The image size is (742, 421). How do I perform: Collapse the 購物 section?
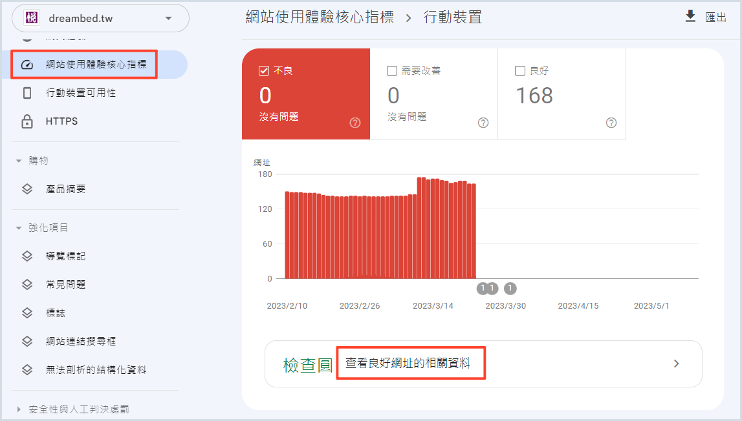19,161
